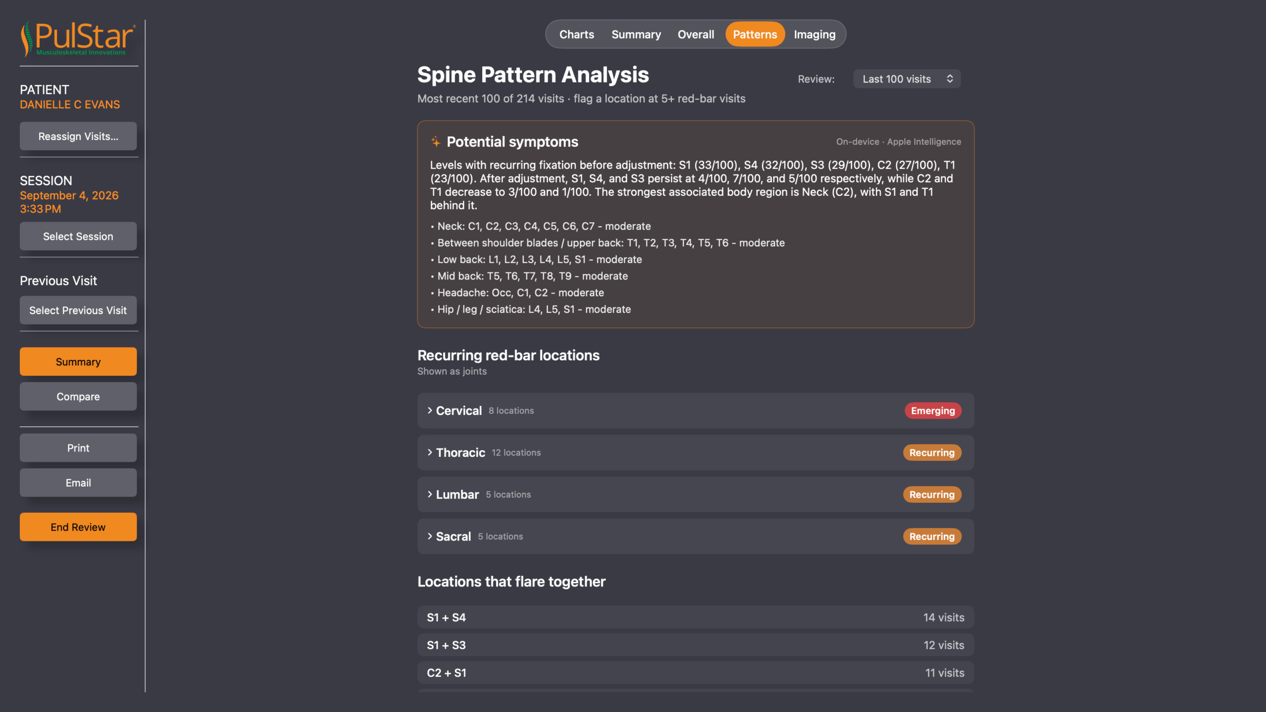Click the PulStar logo
Image resolution: width=1266 pixels, height=712 pixels.
(x=78, y=39)
